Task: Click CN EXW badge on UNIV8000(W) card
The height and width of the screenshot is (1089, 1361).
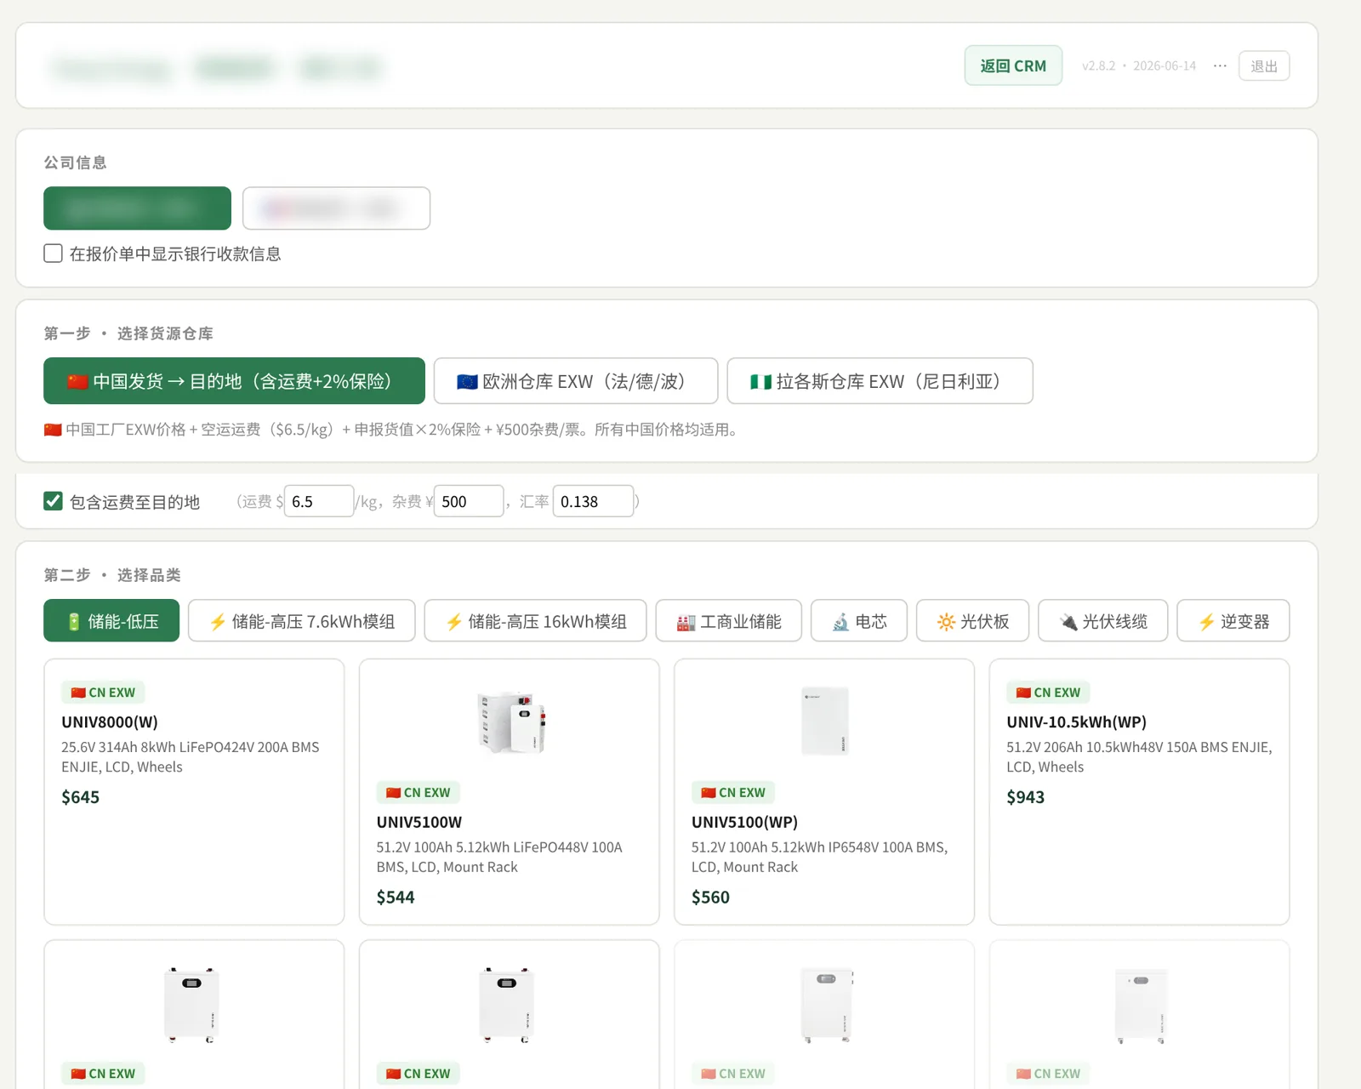Action: pyautogui.click(x=103, y=693)
